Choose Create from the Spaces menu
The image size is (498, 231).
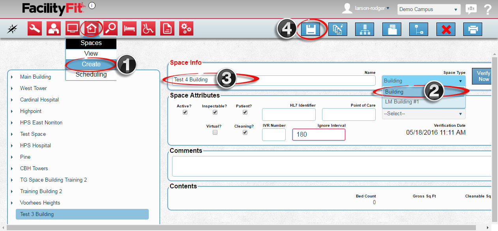tap(91, 64)
